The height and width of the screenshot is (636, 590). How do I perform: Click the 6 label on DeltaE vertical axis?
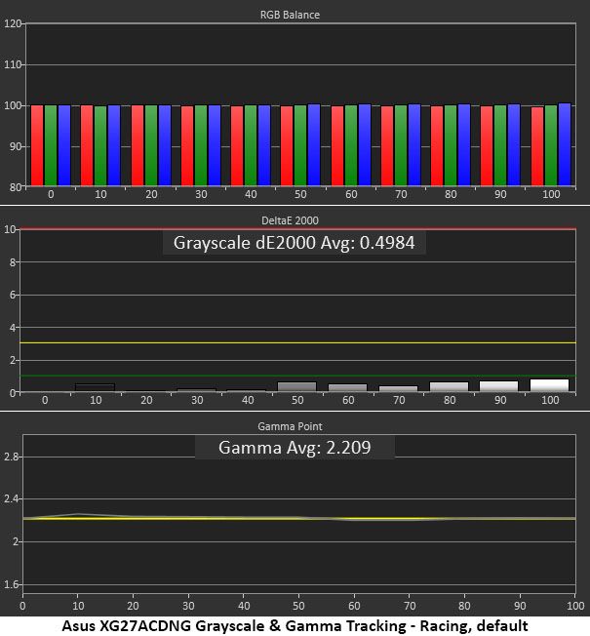tap(12, 295)
